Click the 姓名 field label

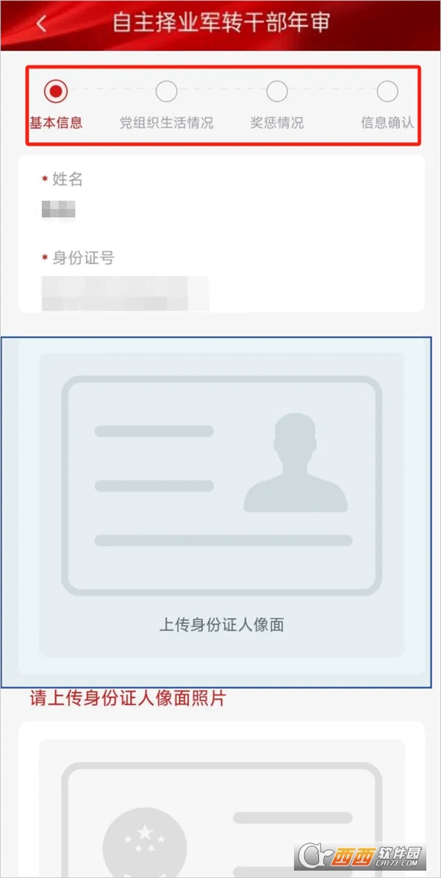point(68,179)
